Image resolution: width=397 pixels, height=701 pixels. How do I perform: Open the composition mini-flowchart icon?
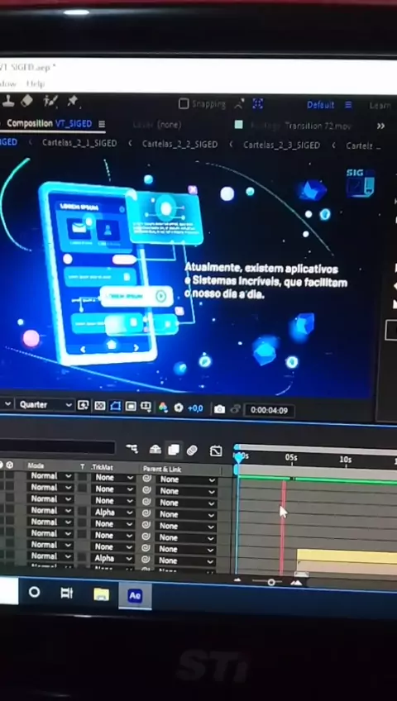coord(132,448)
